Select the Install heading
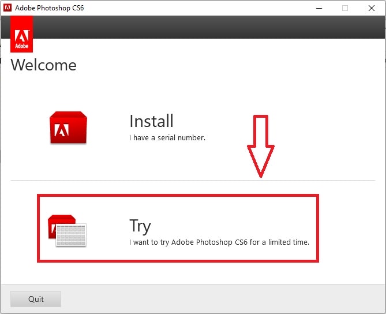This screenshot has width=386, height=314. tap(151, 121)
